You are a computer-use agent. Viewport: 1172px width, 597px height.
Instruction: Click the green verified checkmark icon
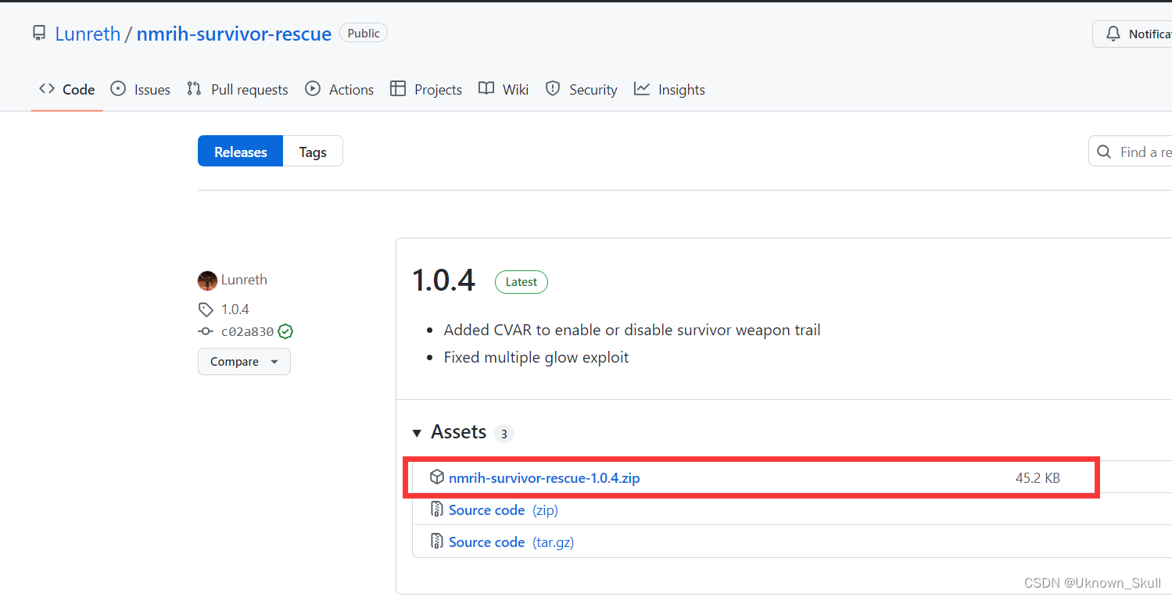[286, 331]
